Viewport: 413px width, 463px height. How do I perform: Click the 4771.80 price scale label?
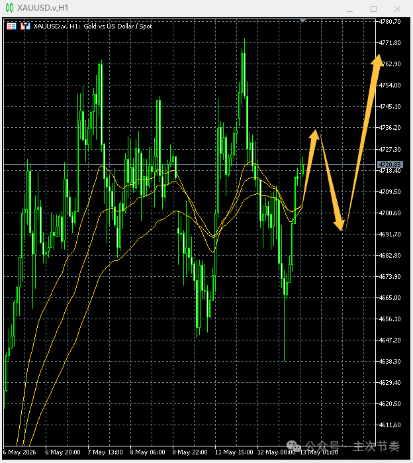[390, 43]
